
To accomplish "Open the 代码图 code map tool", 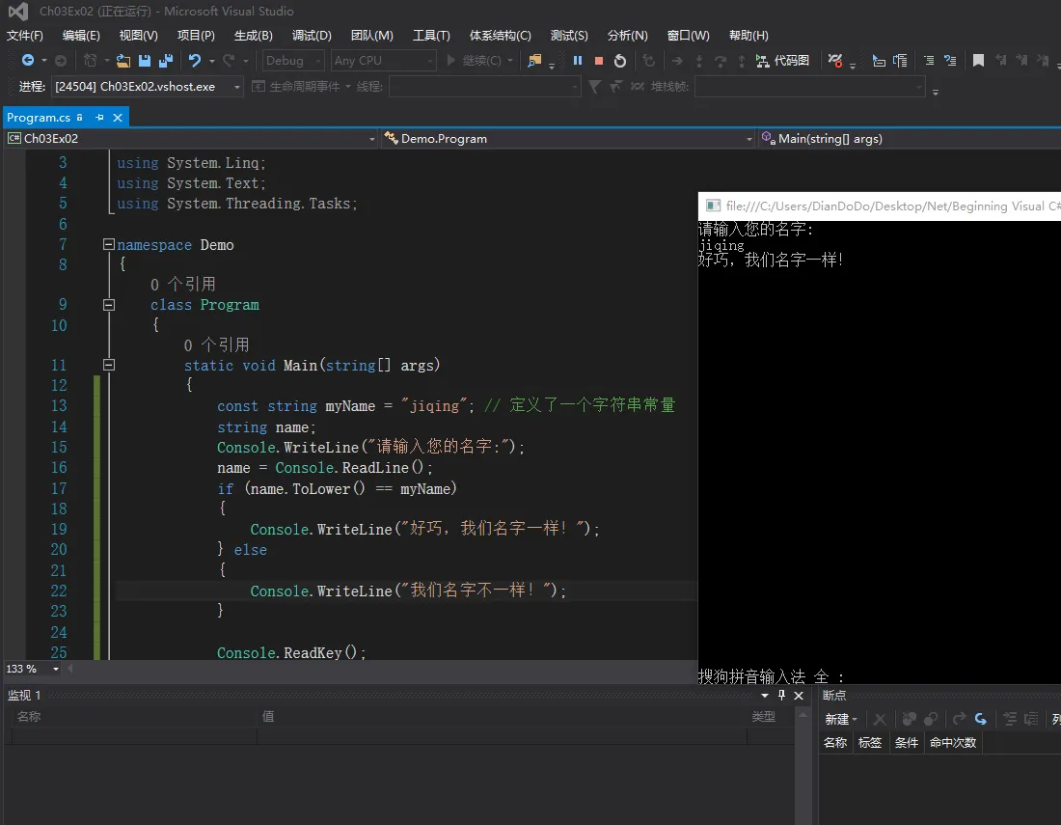I will click(x=782, y=61).
